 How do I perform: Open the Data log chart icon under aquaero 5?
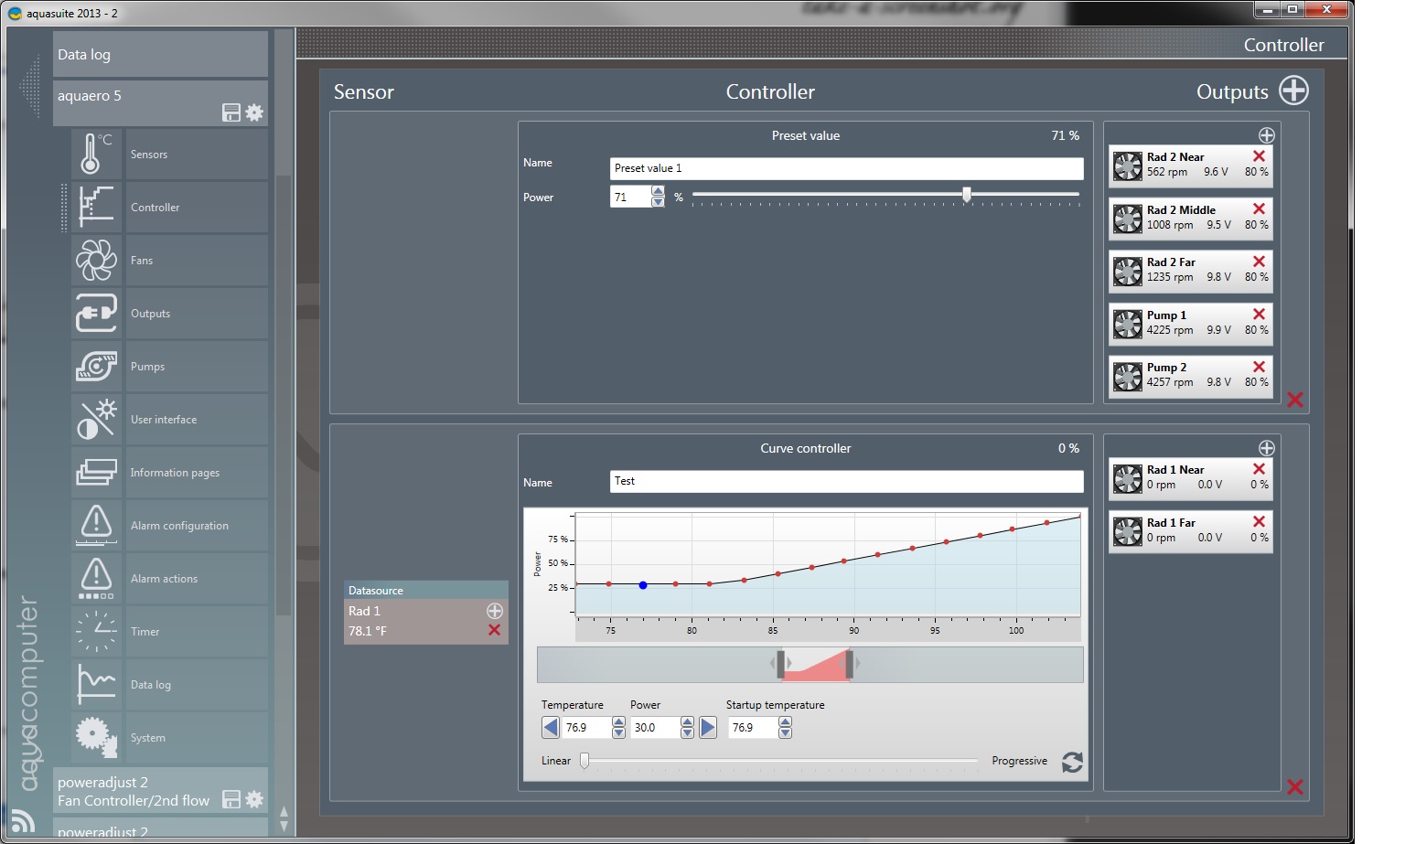point(96,684)
